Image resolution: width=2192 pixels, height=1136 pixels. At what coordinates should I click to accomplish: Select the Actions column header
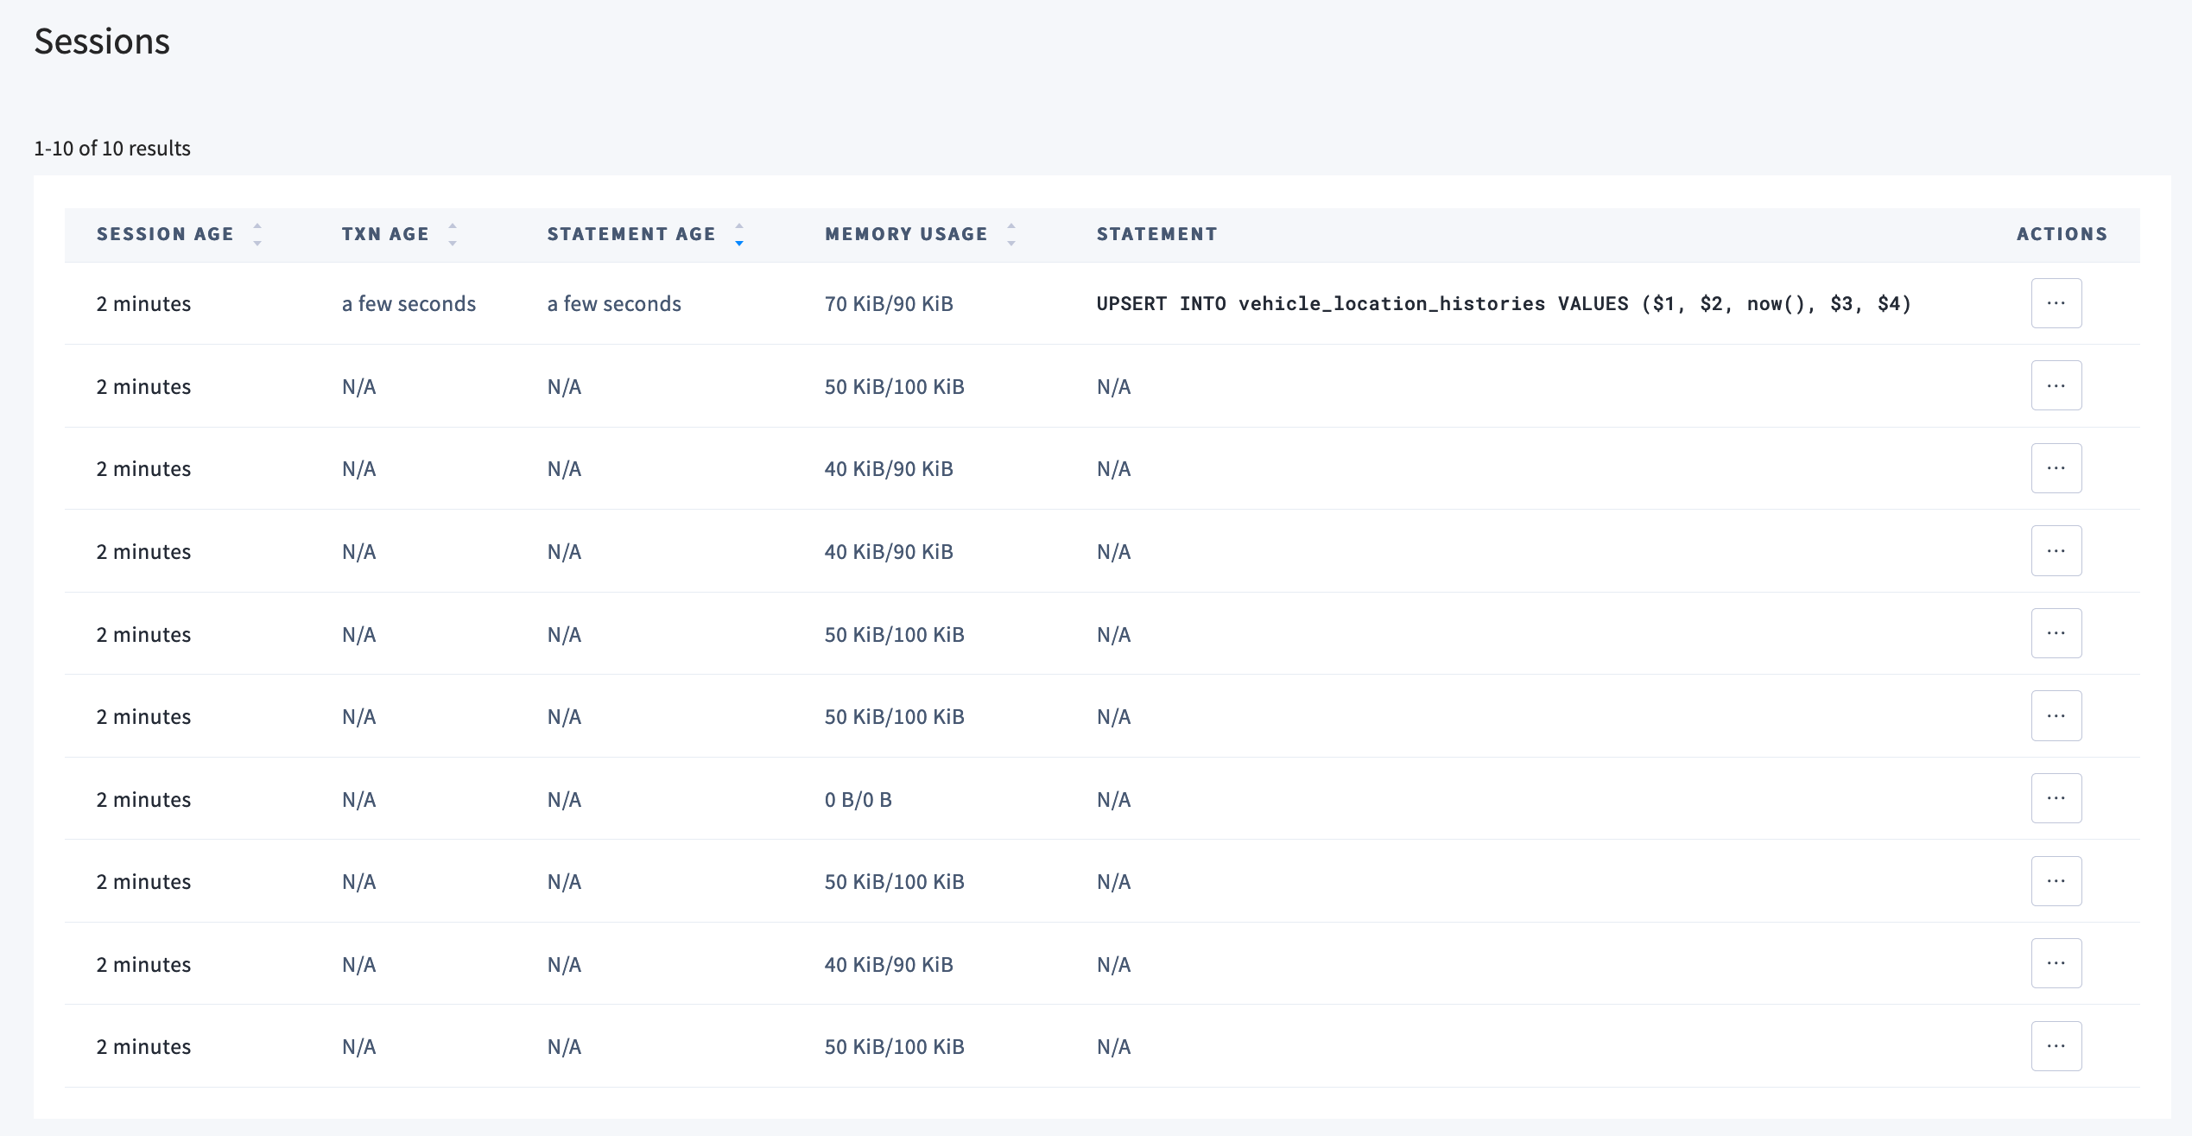click(x=2062, y=233)
